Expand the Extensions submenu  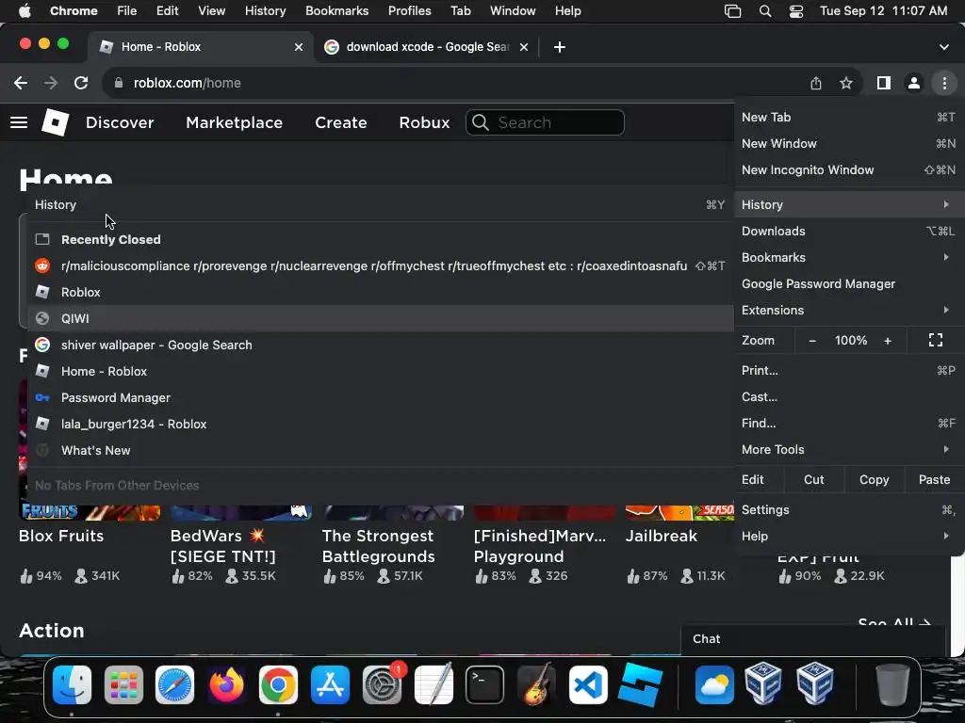coord(849,311)
